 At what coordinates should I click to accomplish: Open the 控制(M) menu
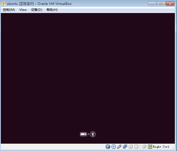click(x=9, y=10)
